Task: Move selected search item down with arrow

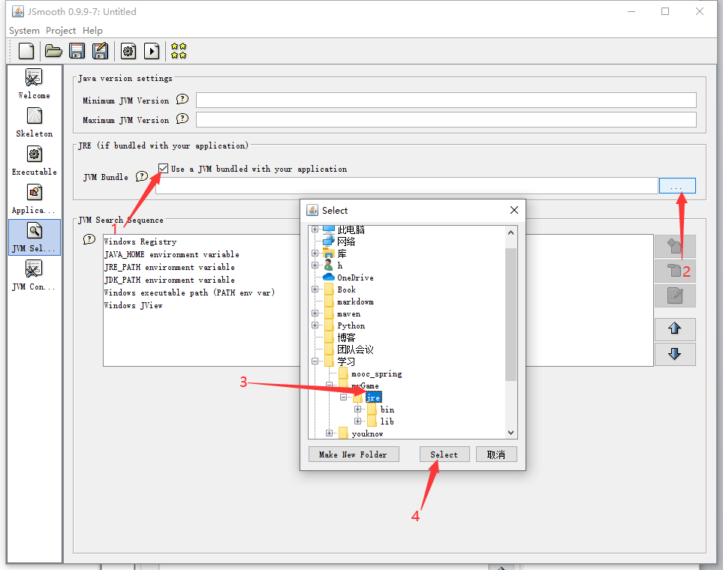Action: [x=675, y=354]
